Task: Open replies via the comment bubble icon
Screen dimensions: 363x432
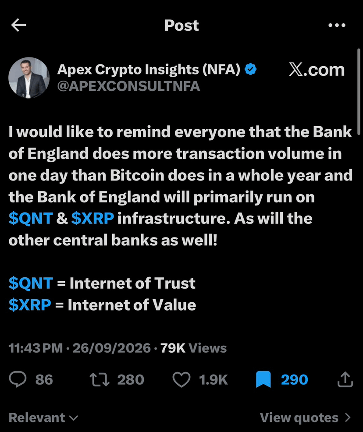Action: pos(18,379)
